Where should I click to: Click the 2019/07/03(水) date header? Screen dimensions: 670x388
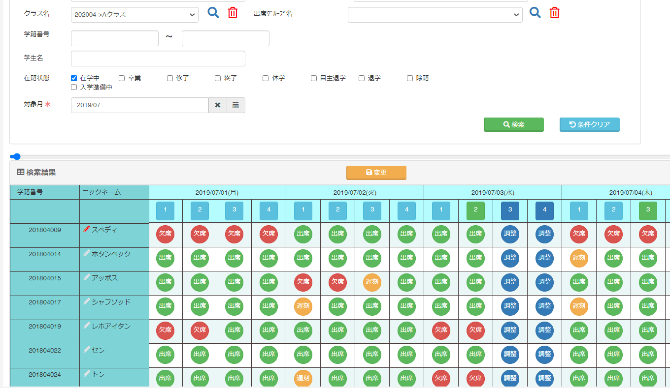pos(493,193)
